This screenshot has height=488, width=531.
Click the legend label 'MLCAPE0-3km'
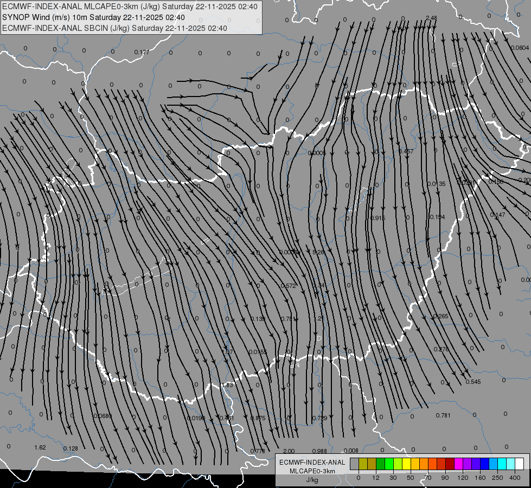tap(312, 471)
